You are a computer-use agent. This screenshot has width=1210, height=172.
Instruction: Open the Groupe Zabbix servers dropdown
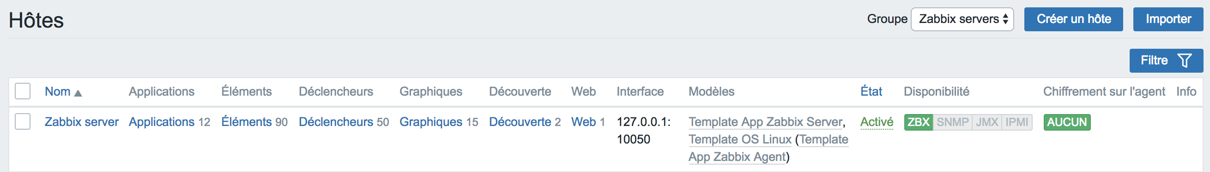coord(962,19)
